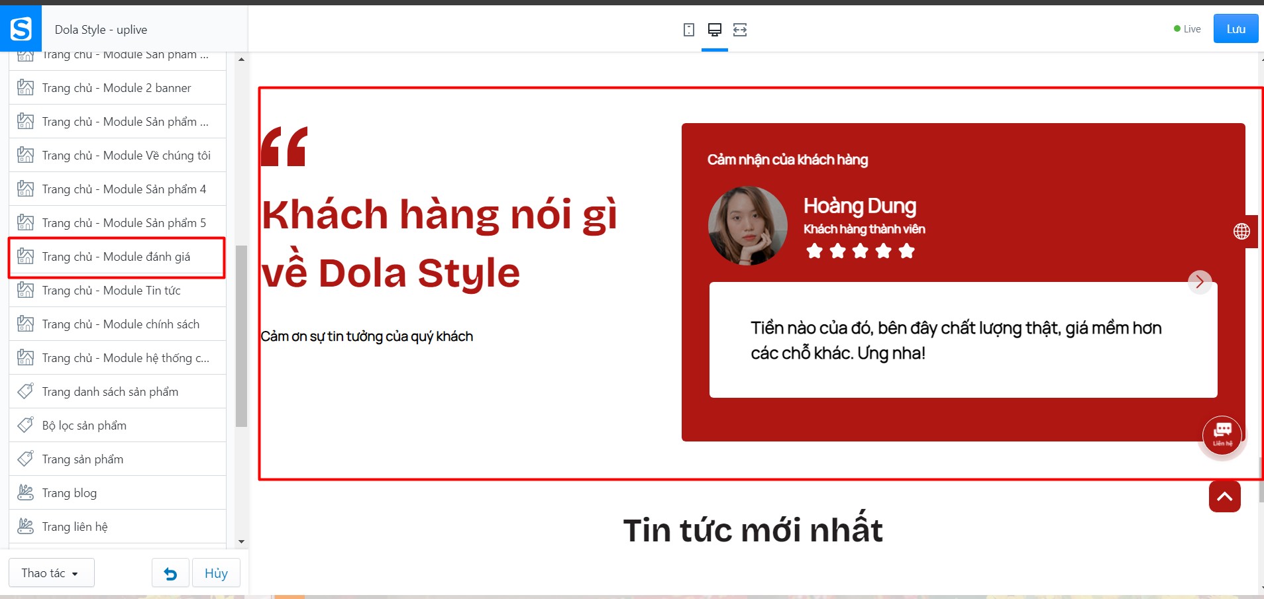The height and width of the screenshot is (599, 1264).
Task: Switch to desktop preview icon
Action: [715, 30]
